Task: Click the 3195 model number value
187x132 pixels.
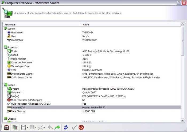Action: pyautogui.click(x=85, y=59)
